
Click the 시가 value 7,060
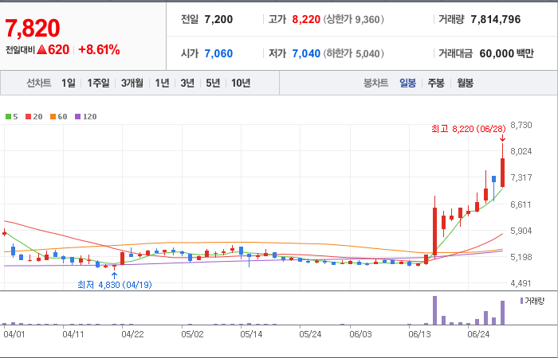pos(218,53)
